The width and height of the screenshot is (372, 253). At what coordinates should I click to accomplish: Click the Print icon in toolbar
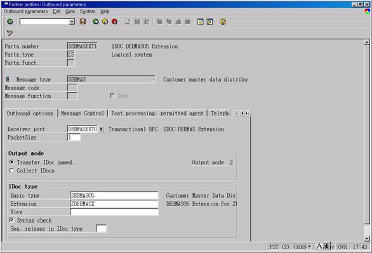click(128, 22)
